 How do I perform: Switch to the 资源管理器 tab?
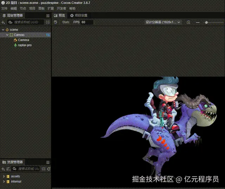[13, 162]
